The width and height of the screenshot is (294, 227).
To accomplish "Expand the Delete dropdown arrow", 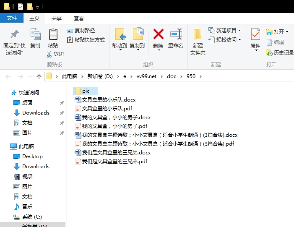I will coord(159,50).
